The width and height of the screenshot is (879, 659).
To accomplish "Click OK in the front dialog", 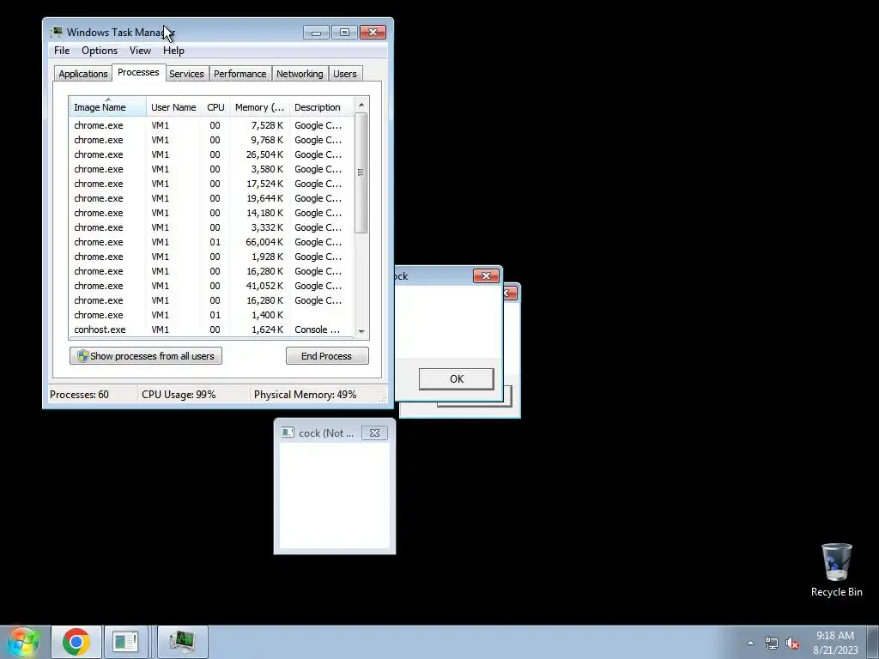I will [x=457, y=378].
